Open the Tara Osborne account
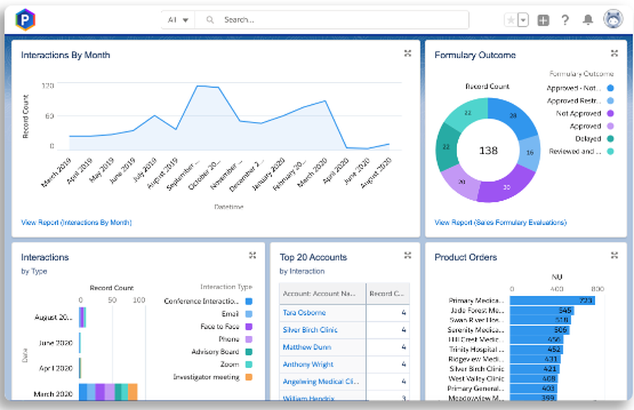 click(304, 312)
